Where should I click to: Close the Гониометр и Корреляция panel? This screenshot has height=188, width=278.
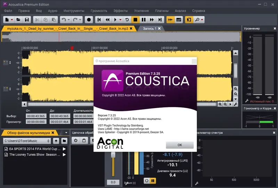(275, 108)
